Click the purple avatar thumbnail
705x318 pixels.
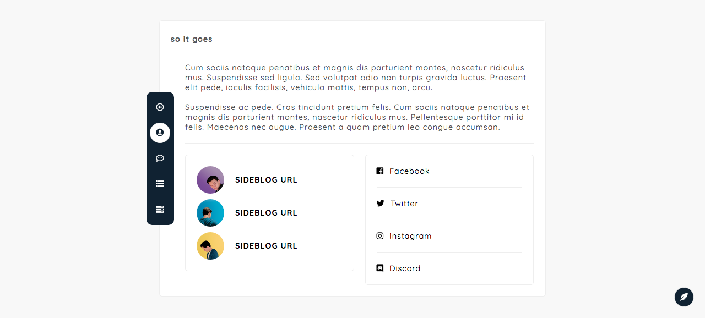(x=210, y=180)
